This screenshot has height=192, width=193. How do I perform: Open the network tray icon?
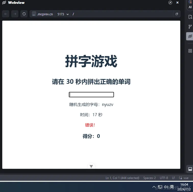(x=160, y=187)
